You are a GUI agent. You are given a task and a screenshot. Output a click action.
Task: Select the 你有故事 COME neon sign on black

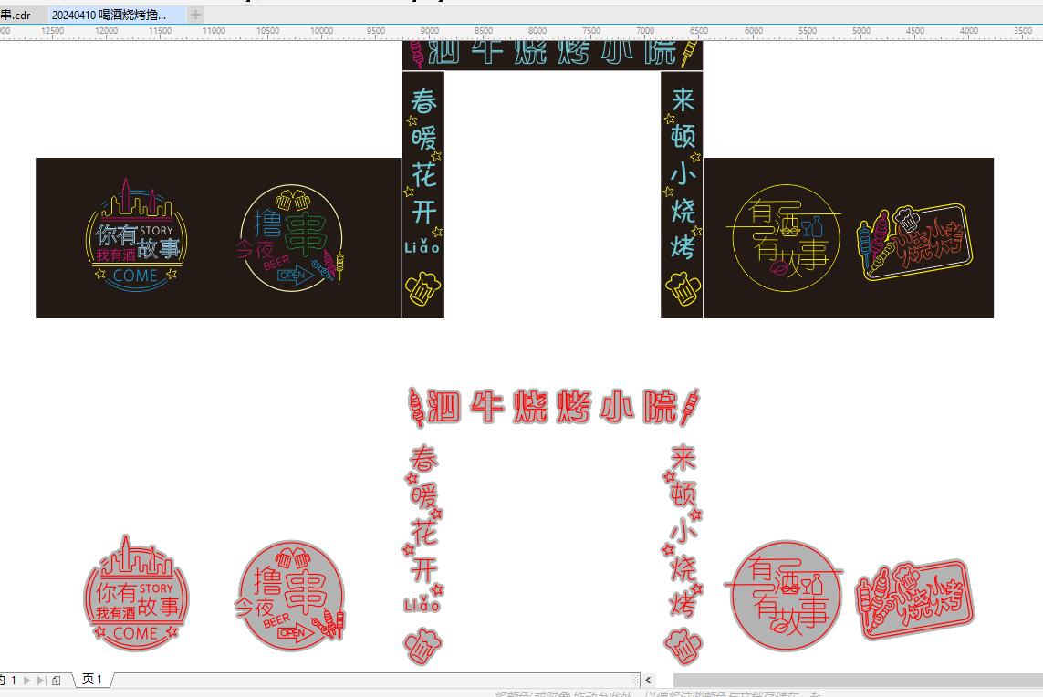(136, 234)
